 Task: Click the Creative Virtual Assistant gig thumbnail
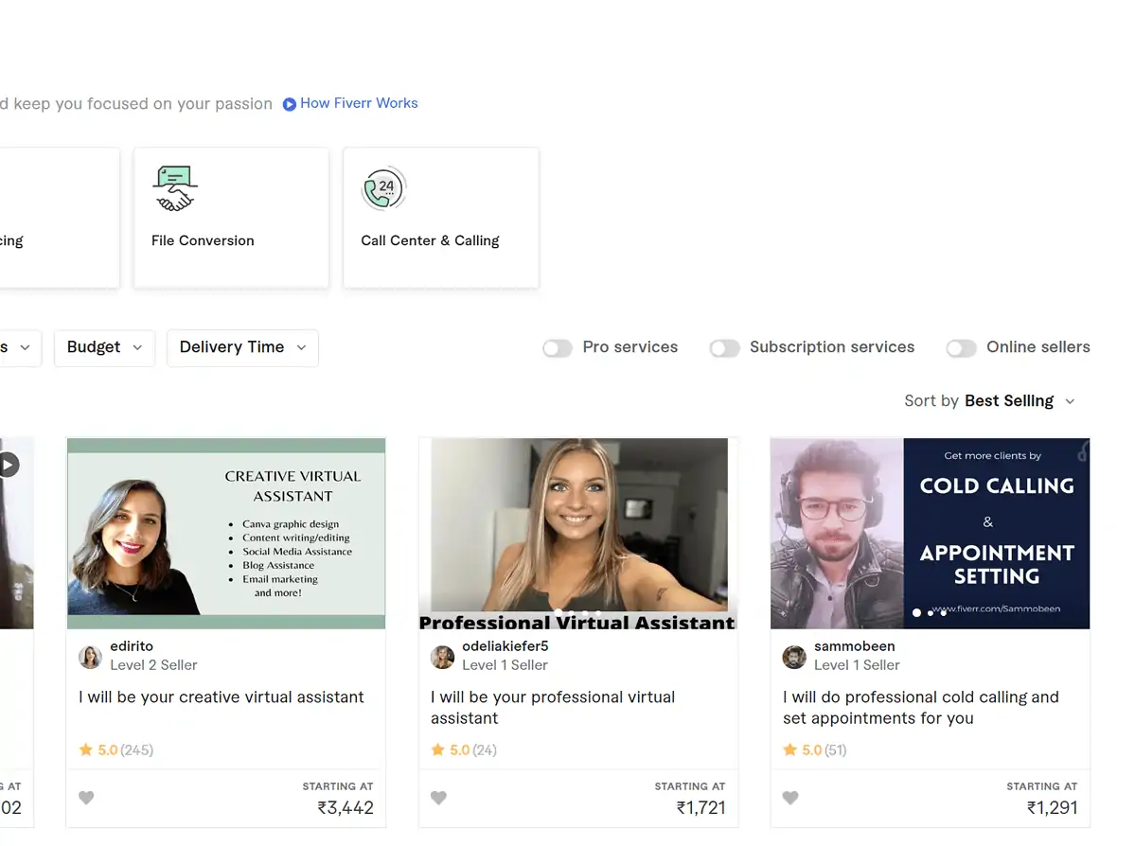pyautogui.click(x=226, y=534)
